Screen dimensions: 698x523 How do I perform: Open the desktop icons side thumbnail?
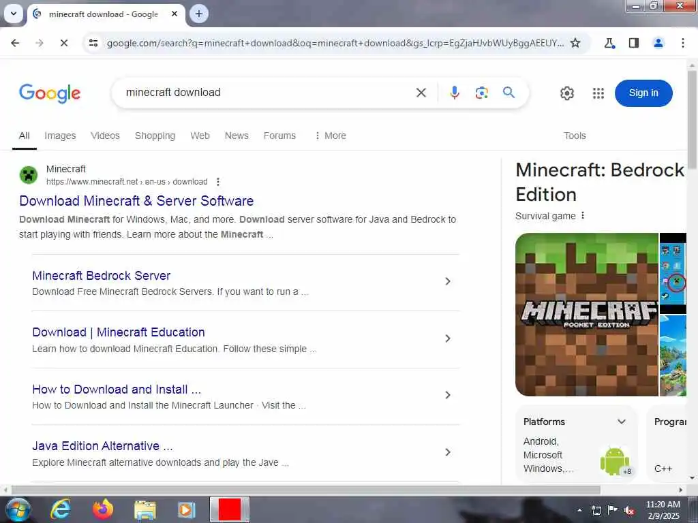pyautogui.click(x=673, y=272)
